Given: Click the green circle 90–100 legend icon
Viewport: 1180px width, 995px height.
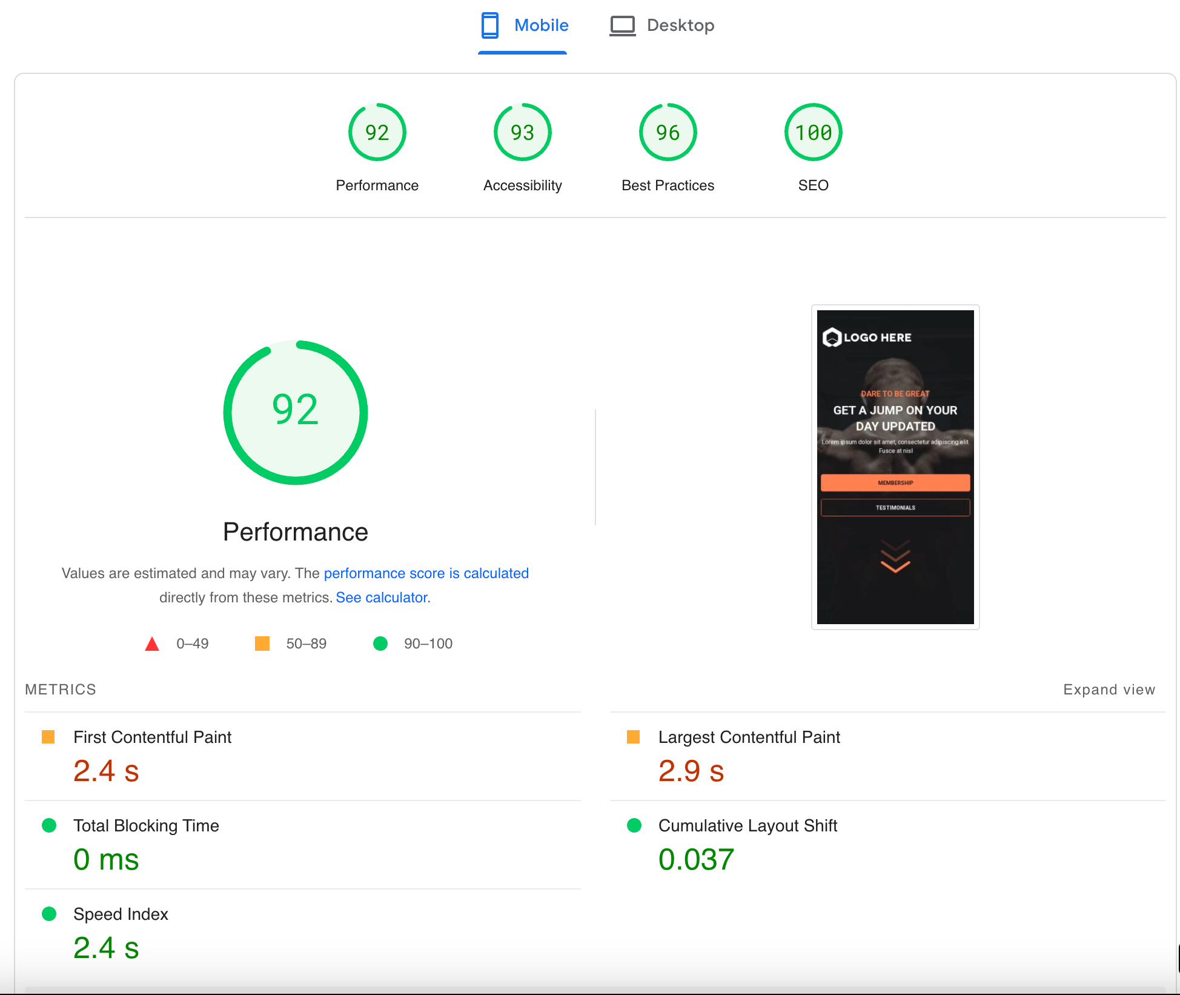Looking at the screenshot, I should (380, 644).
